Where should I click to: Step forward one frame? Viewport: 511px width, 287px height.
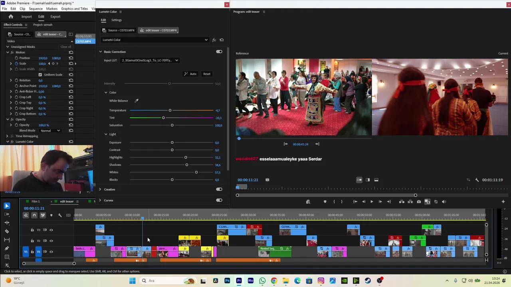click(x=380, y=202)
